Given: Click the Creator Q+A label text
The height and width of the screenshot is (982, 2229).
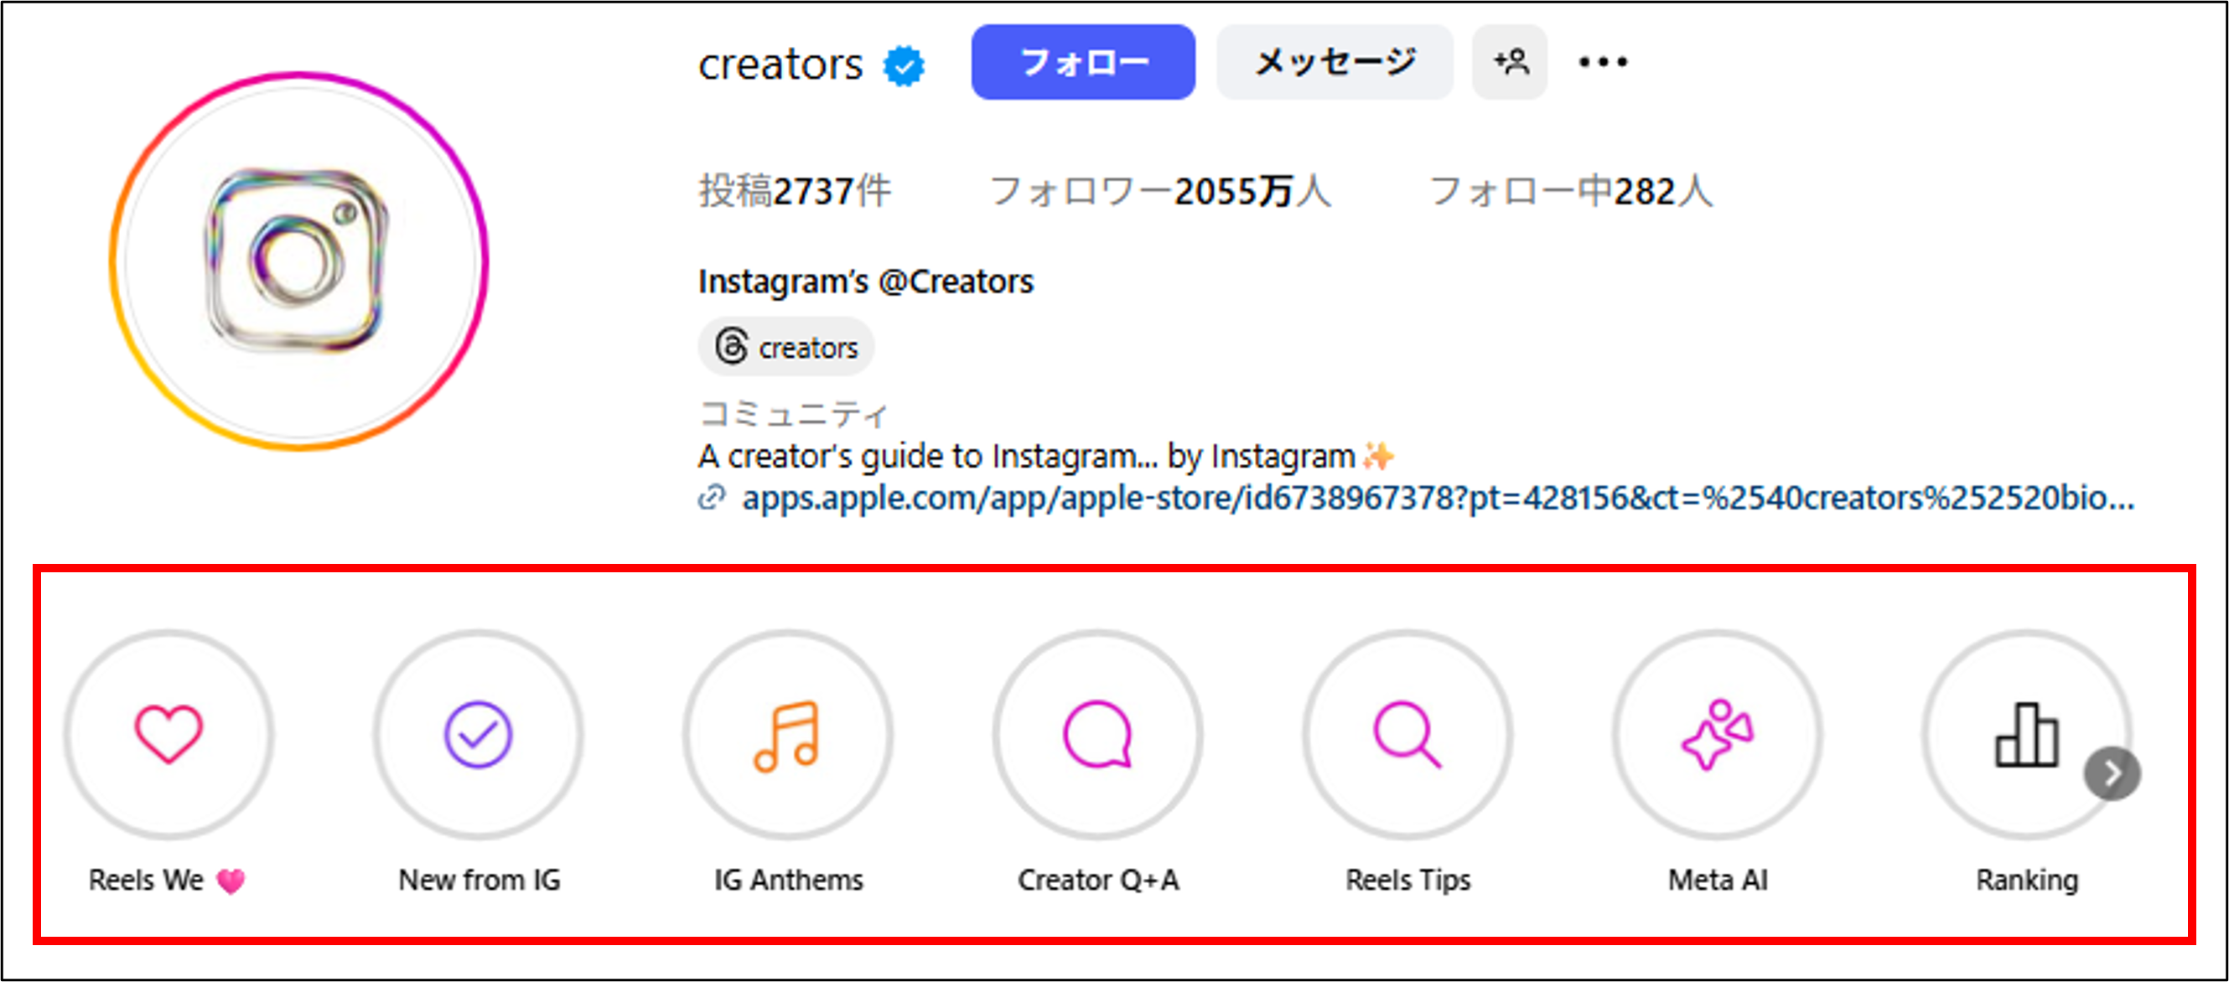Looking at the screenshot, I should (x=1098, y=880).
